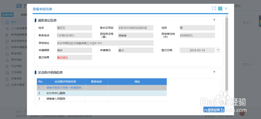Open 参保信息修改 in the background sidebar

click(x=19, y=41)
